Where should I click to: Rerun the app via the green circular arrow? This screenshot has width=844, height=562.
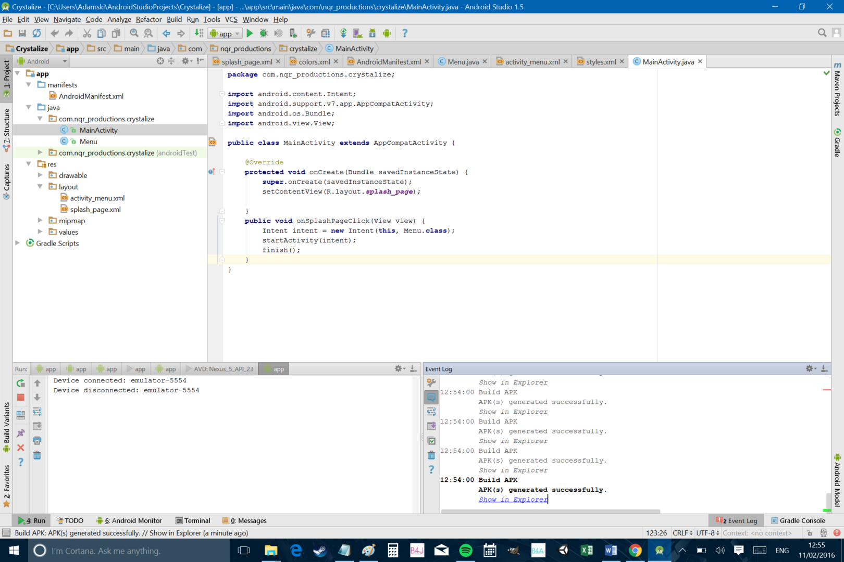[x=20, y=384]
